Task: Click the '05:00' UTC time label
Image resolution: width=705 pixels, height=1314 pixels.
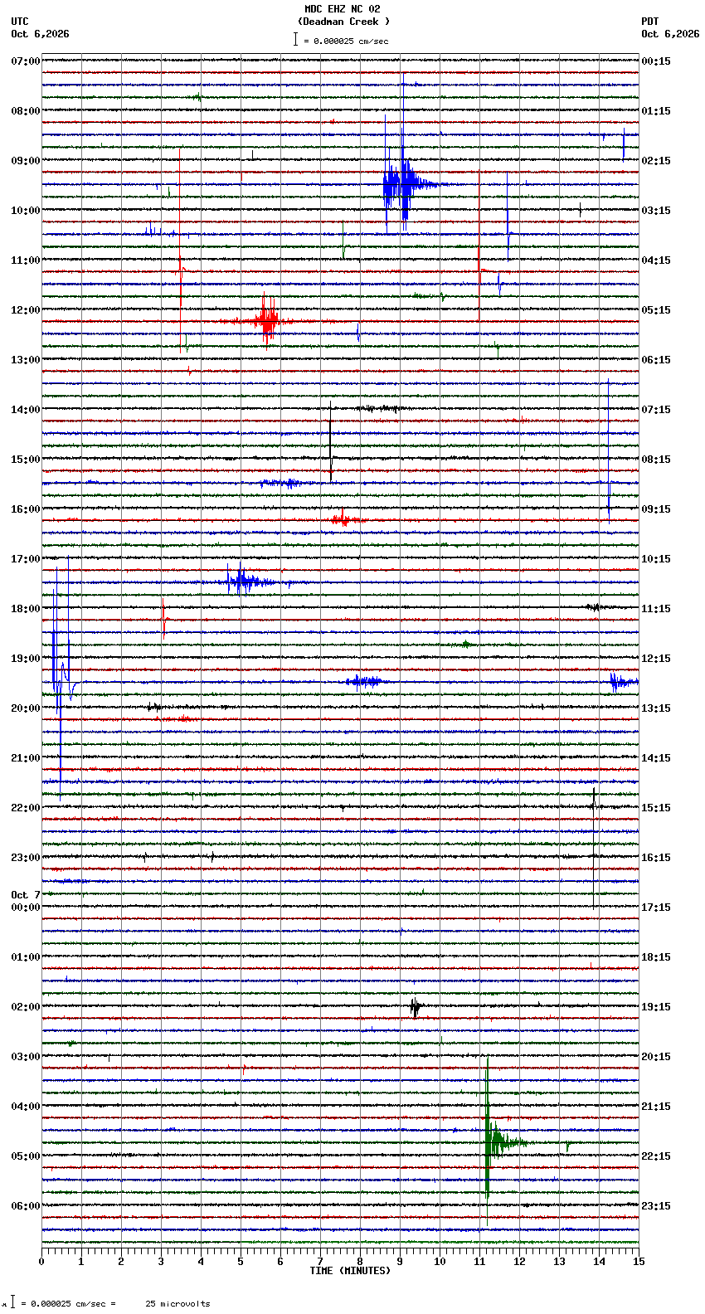Action: [26, 1156]
